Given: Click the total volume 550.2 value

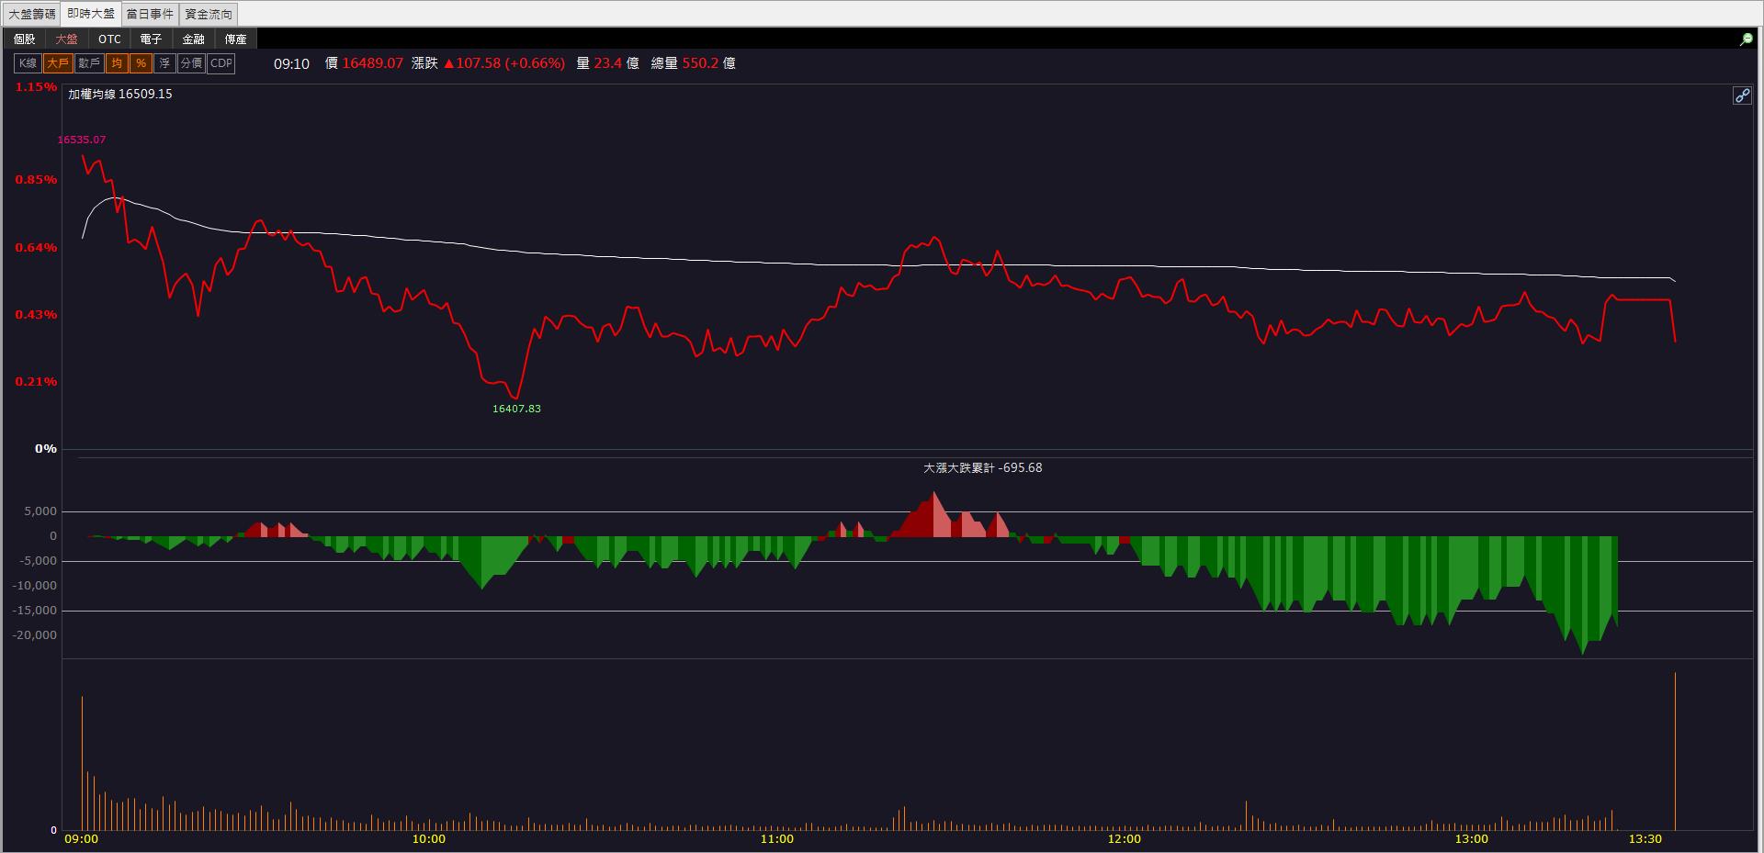Looking at the screenshot, I should (x=700, y=63).
